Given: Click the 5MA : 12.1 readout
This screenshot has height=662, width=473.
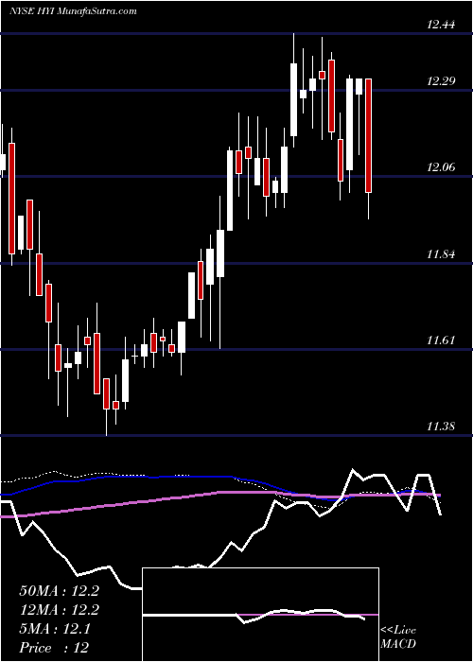Looking at the screenshot, I should coord(55,629).
